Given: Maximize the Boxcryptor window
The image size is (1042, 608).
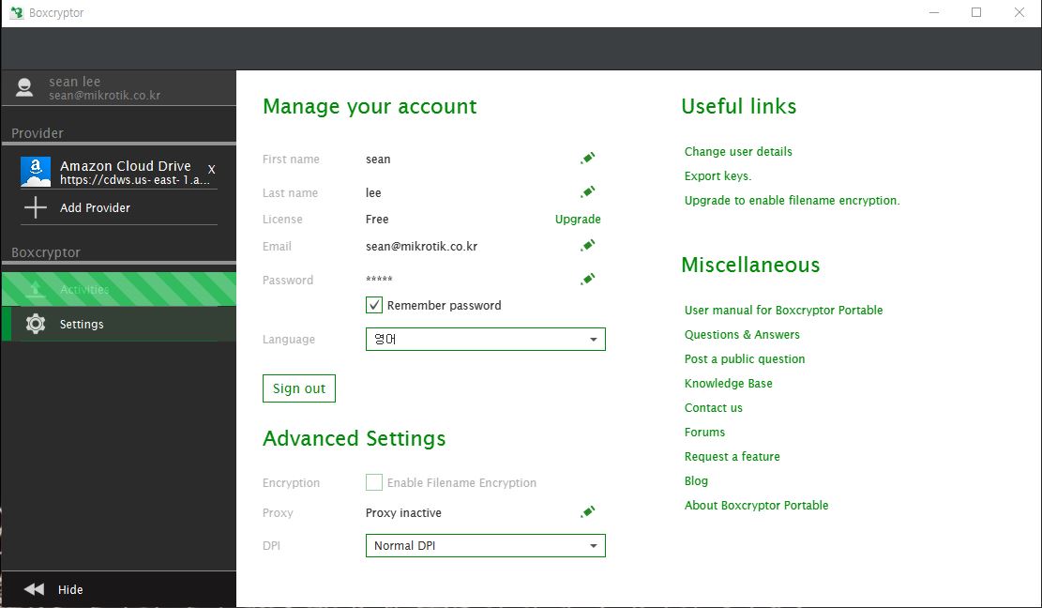Looking at the screenshot, I should (x=976, y=12).
